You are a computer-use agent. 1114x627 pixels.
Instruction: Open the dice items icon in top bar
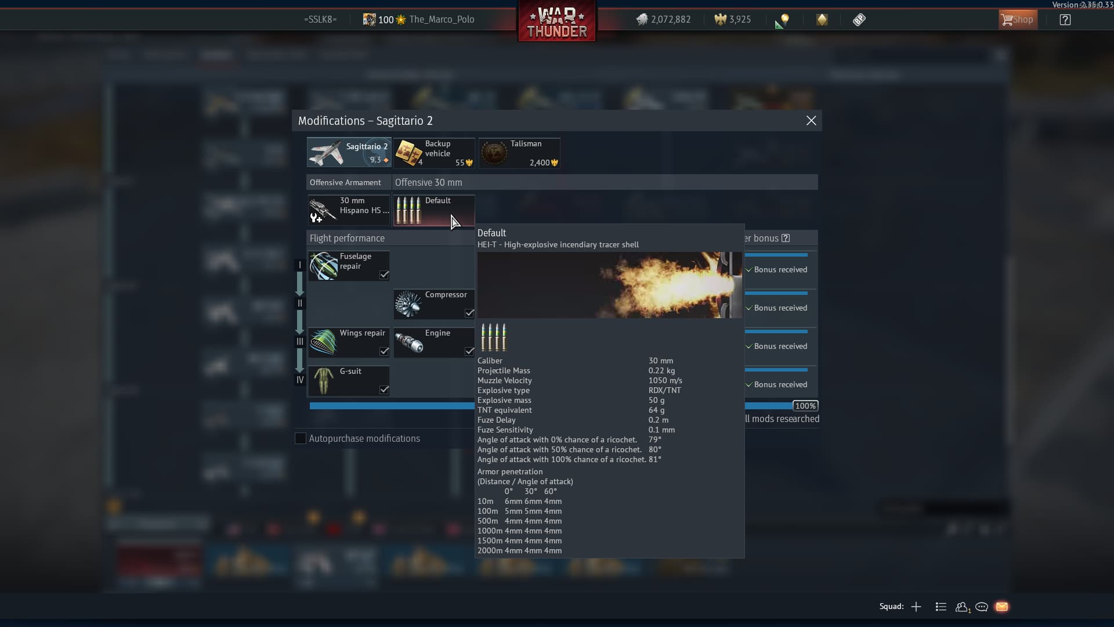click(859, 20)
